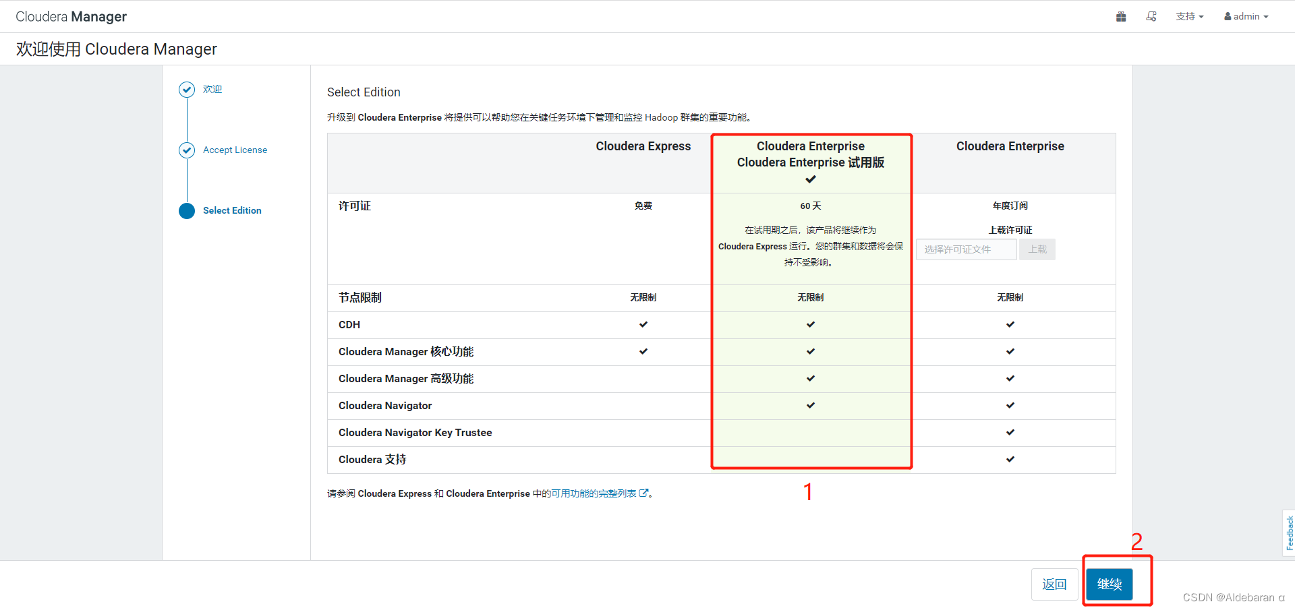Viewport: 1295px width, 608px height.
Task: Open the 支持 dropdown menu
Action: coord(1190,16)
